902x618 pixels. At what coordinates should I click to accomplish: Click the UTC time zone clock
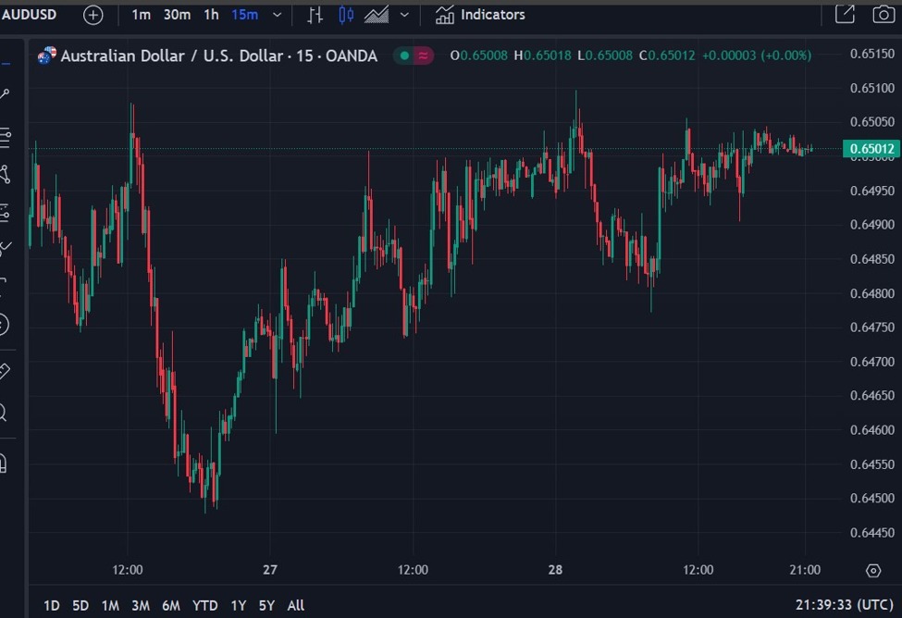[x=843, y=606]
